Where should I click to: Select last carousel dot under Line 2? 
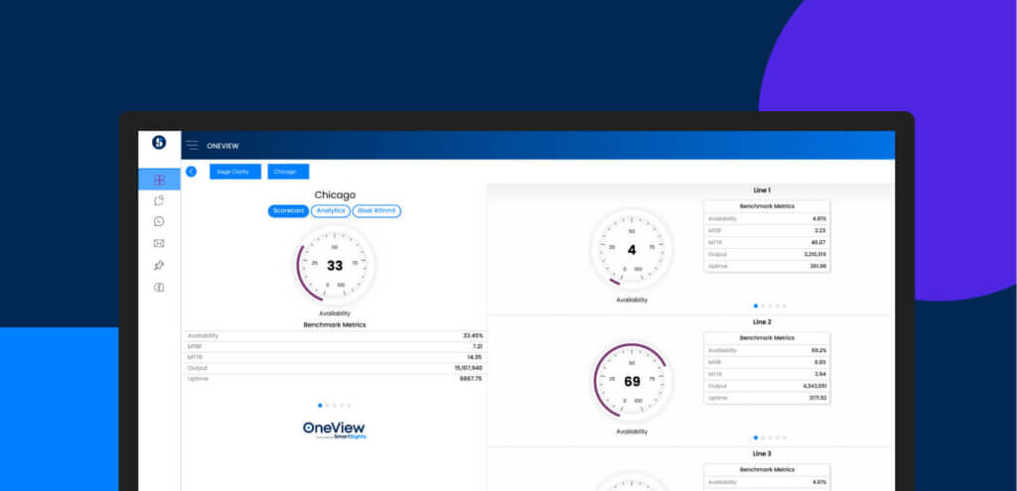(x=785, y=437)
